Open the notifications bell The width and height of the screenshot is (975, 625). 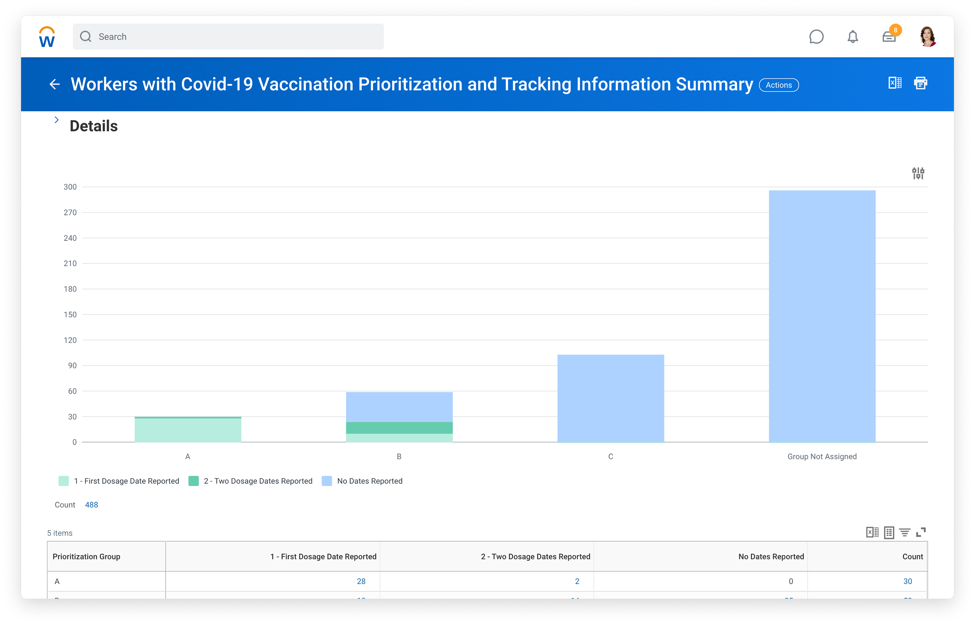[x=853, y=37]
